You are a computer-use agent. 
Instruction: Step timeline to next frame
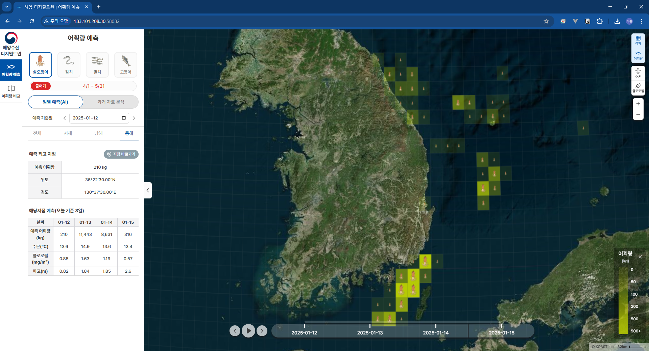tap(262, 331)
